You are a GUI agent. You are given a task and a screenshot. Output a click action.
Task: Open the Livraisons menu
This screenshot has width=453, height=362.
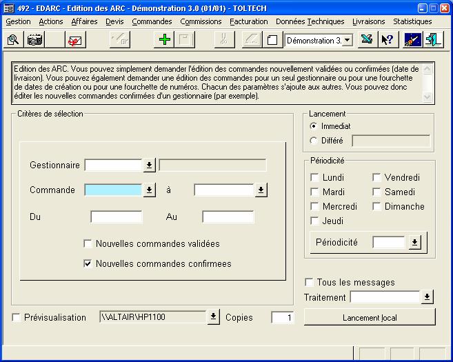[x=369, y=21]
